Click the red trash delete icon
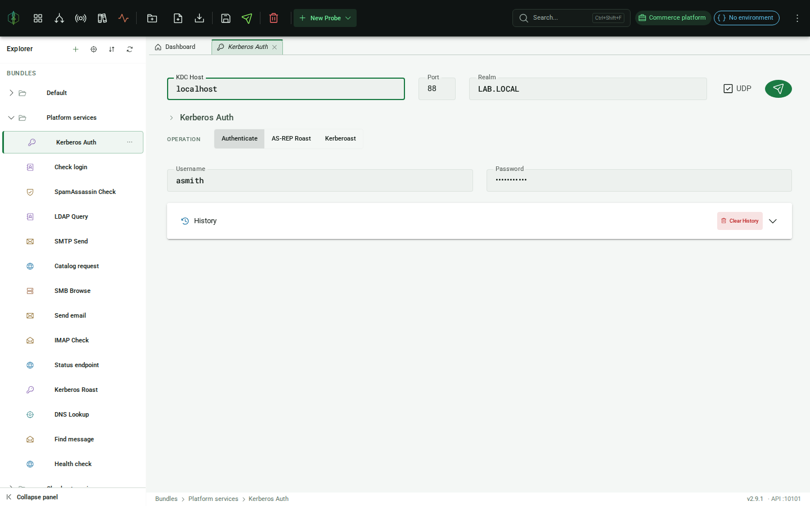This screenshot has width=810, height=506. [273, 18]
